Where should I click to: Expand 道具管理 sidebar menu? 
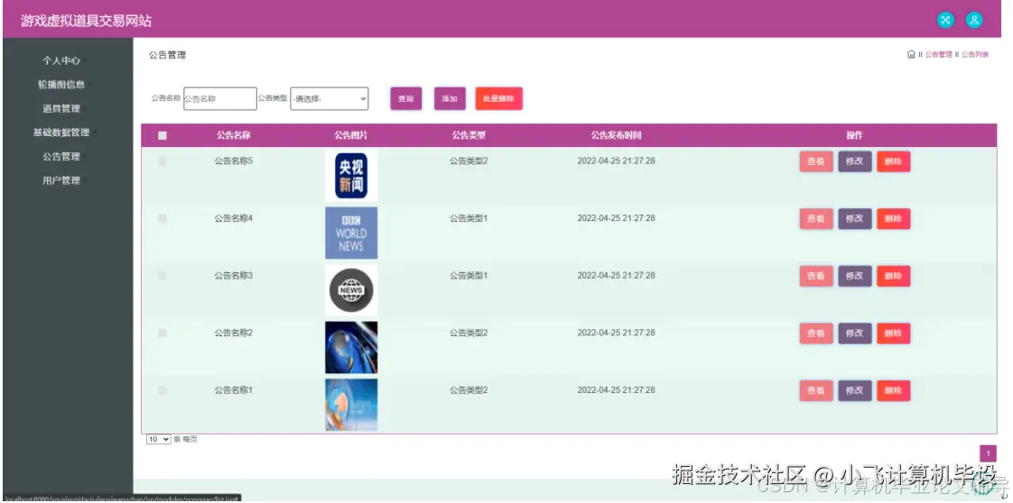pyautogui.click(x=61, y=108)
